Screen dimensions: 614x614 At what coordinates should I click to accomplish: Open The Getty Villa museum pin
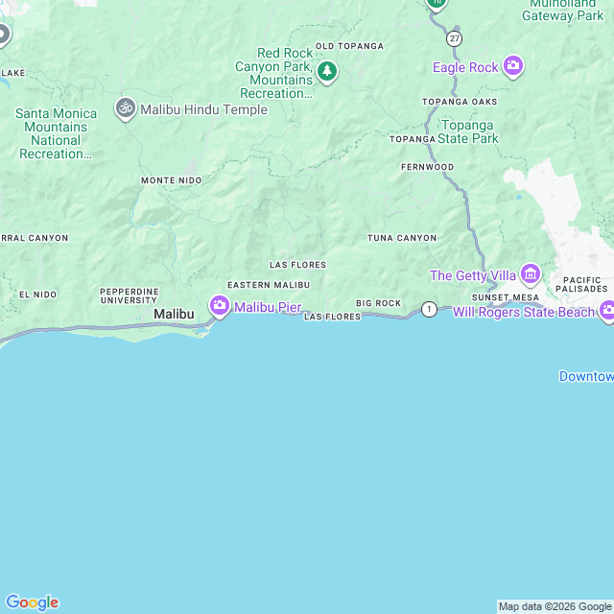point(531,274)
